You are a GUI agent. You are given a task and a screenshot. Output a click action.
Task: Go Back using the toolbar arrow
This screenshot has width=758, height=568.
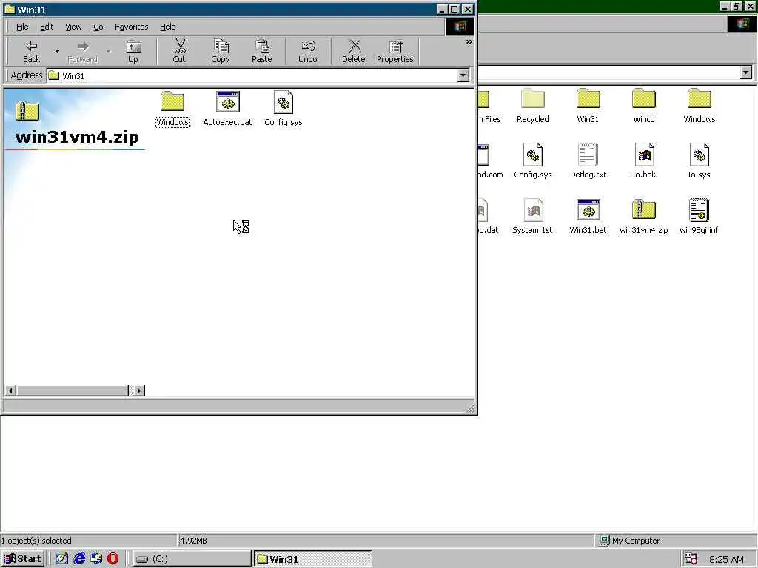pyautogui.click(x=31, y=52)
